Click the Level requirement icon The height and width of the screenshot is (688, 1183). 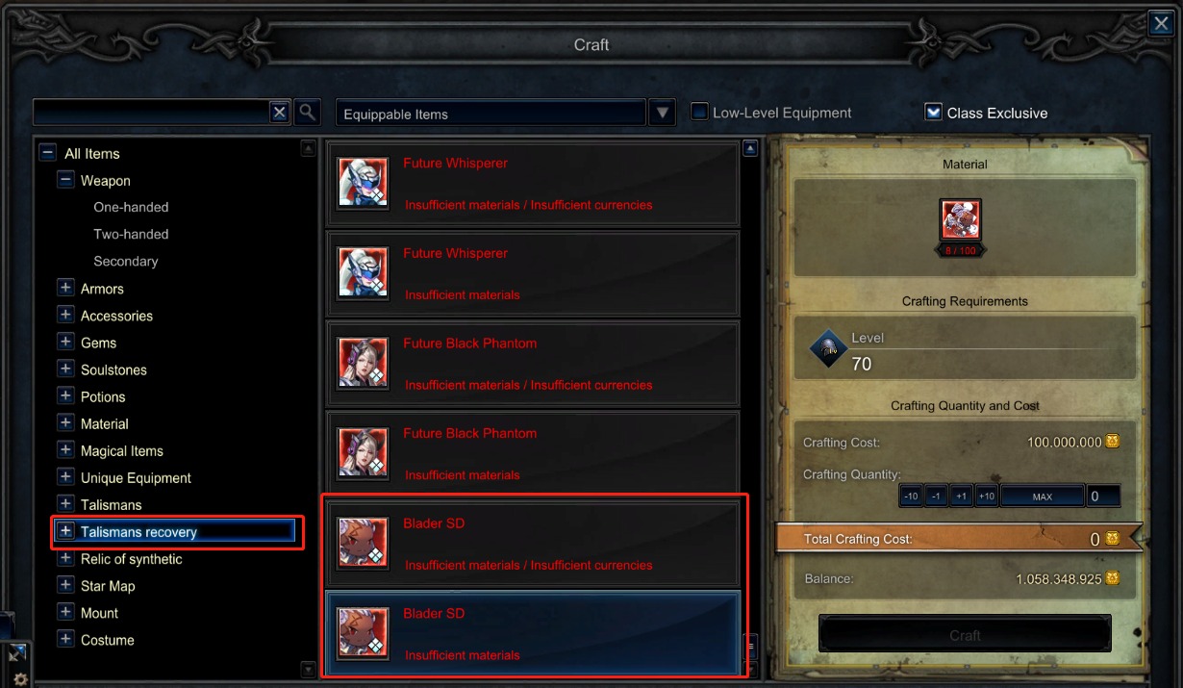tap(827, 350)
